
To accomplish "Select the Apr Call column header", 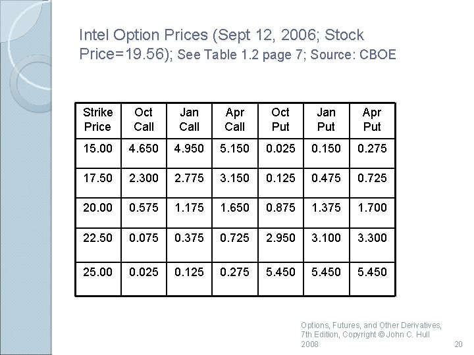I will [x=235, y=121].
